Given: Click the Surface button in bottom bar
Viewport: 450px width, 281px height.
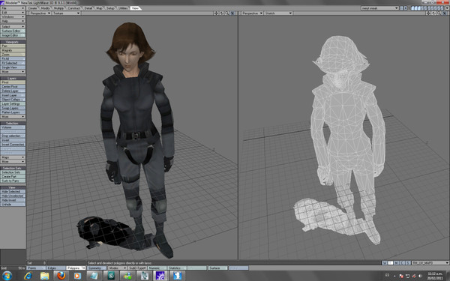Looking at the screenshot, I should point(217,268).
